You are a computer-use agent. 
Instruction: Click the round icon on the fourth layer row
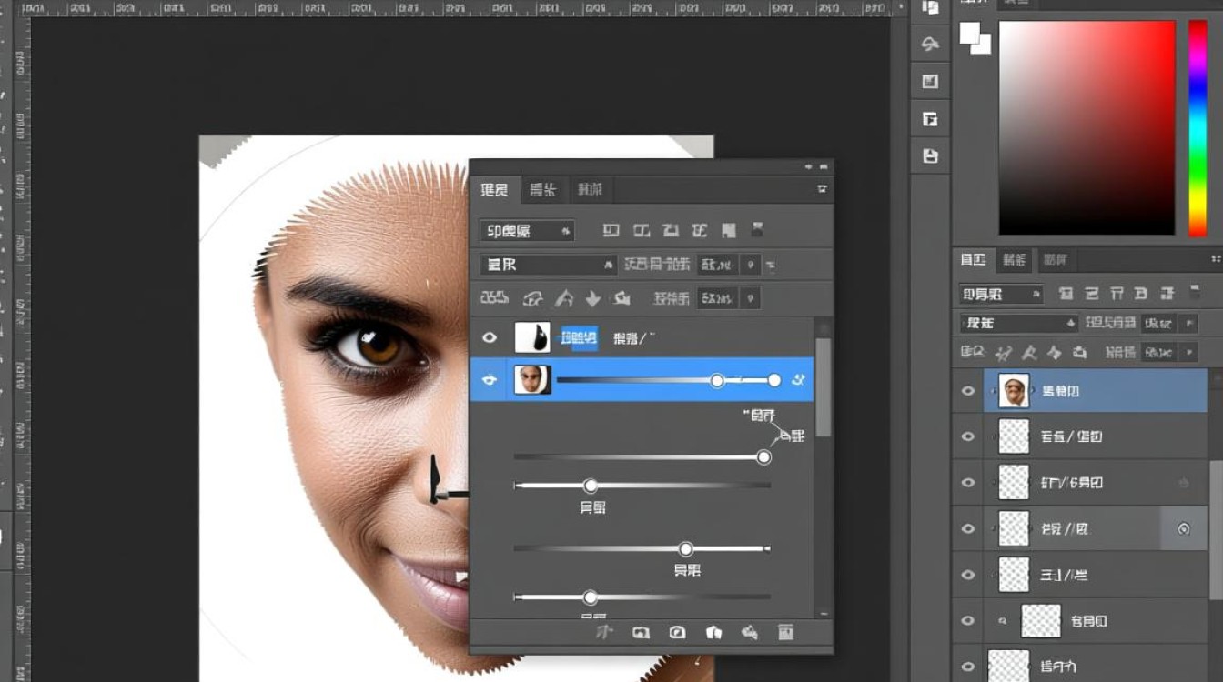click(1184, 529)
